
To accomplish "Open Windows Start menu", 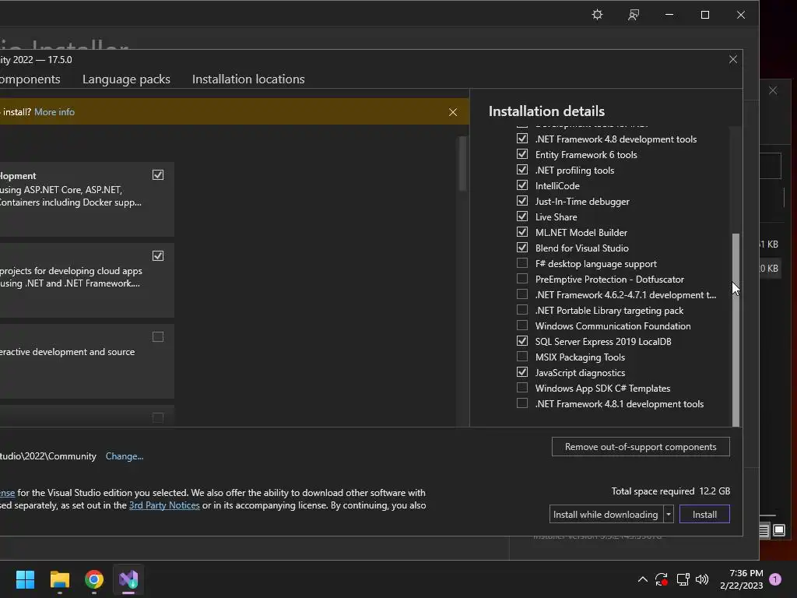I will pos(25,579).
